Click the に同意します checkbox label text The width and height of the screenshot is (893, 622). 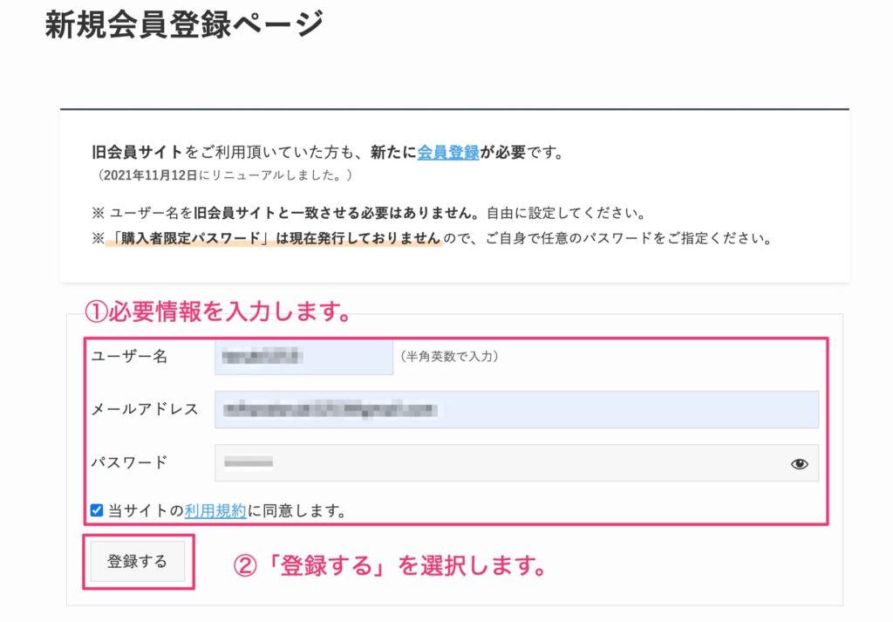[297, 510]
